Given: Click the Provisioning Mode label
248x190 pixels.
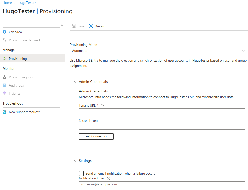Looking at the screenshot, I should [83, 45].
